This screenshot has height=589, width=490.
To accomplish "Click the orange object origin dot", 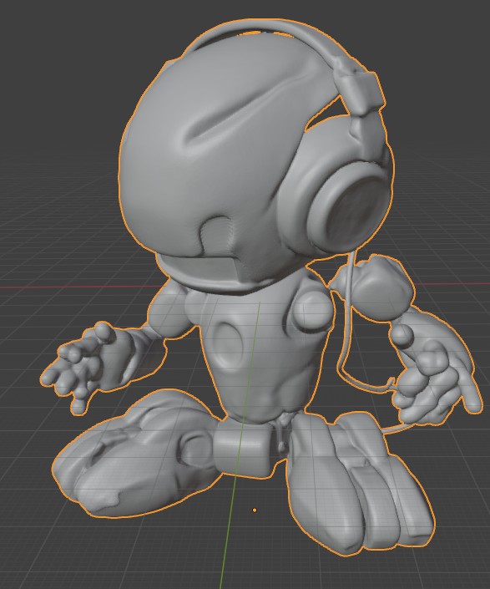I will point(255,510).
